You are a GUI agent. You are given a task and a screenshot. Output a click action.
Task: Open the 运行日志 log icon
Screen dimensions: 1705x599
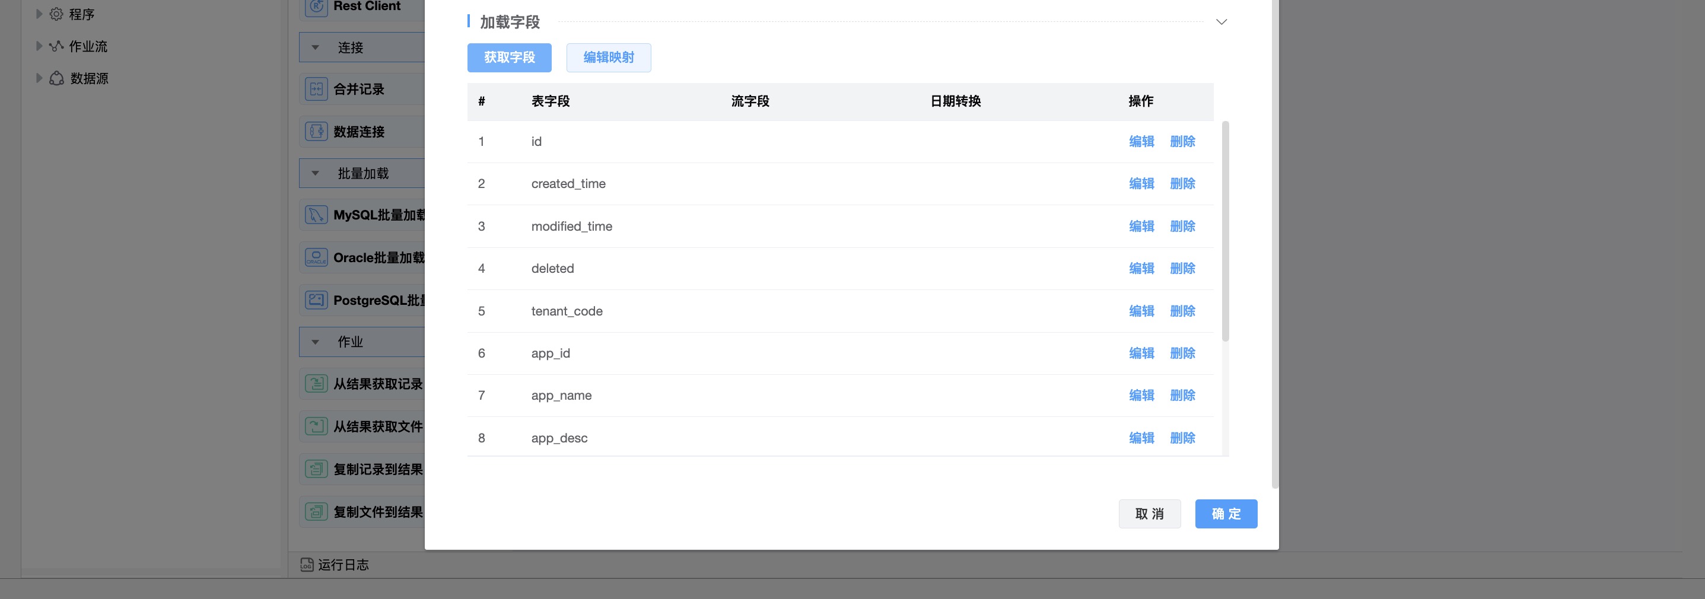(x=307, y=565)
